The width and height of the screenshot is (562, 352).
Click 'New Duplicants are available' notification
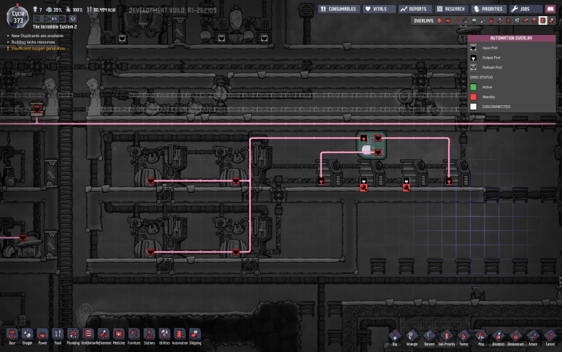tap(37, 36)
